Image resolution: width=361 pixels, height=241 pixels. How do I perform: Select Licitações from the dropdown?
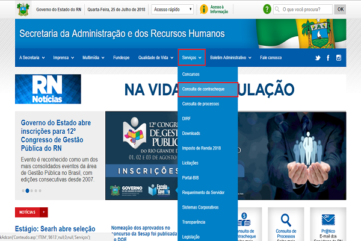pos(208,163)
